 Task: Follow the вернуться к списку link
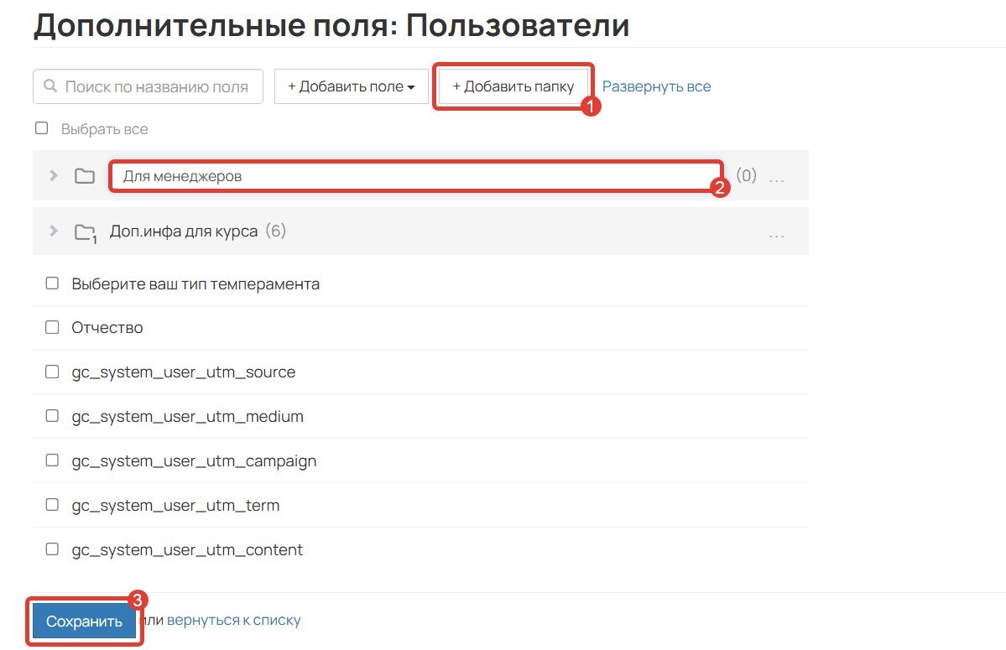coord(233,620)
